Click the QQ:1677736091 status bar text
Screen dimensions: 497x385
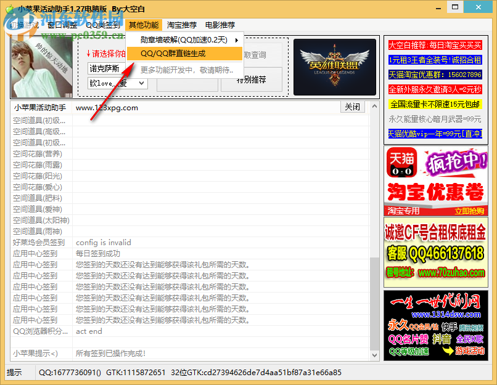(70, 372)
